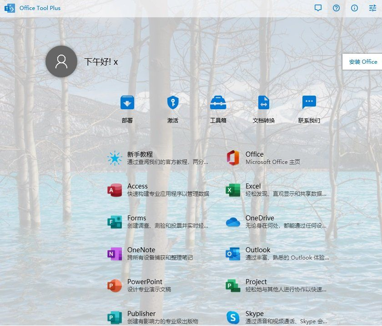Open the help question mark icon

pyautogui.click(x=336, y=8)
